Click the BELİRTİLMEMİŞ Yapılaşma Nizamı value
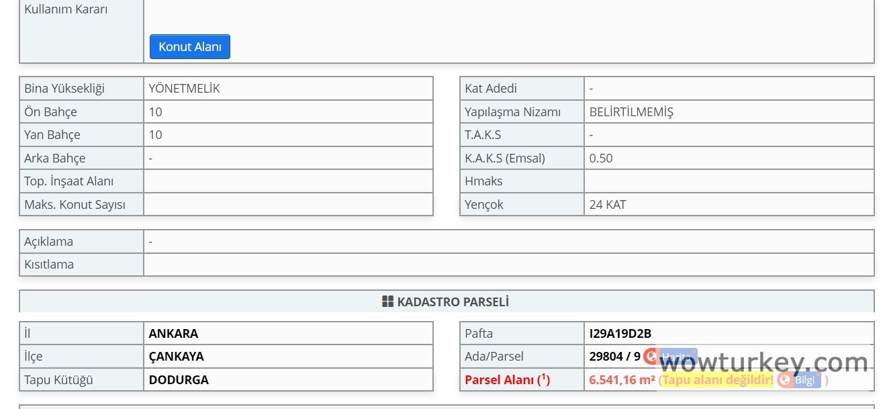This screenshot has width=887, height=409. (631, 112)
